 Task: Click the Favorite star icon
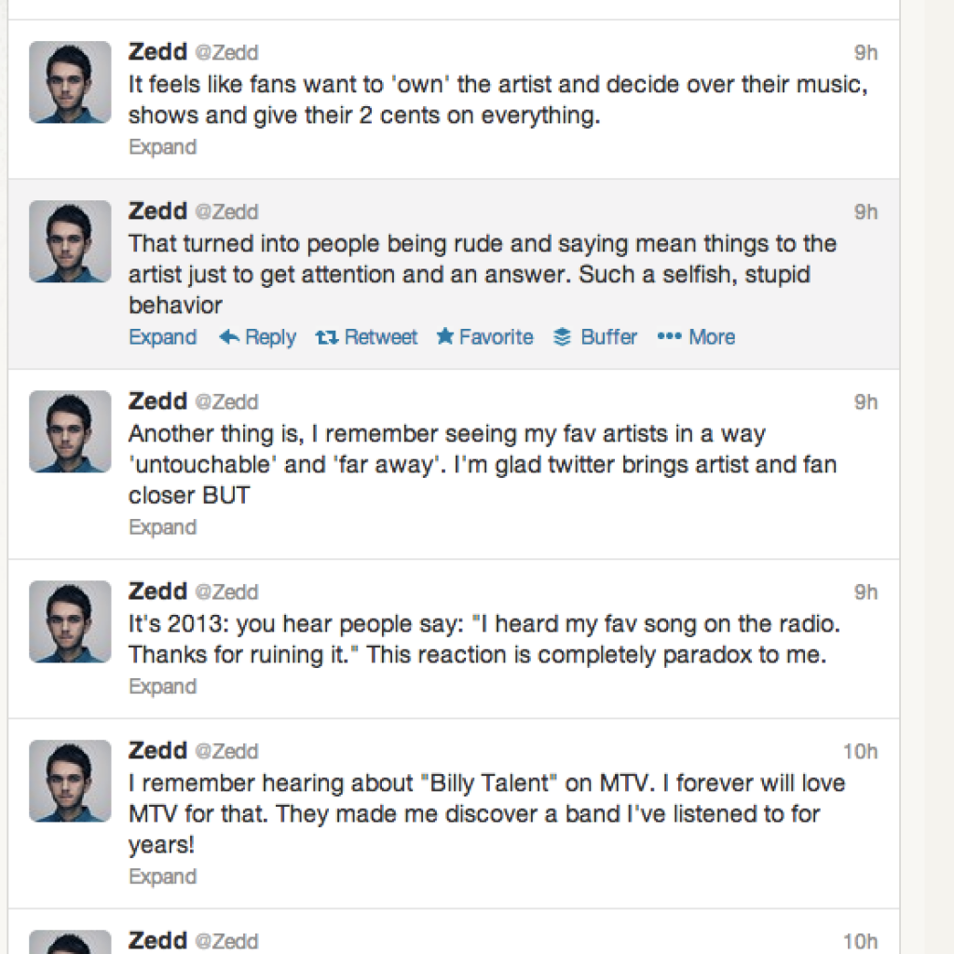point(445,337)
